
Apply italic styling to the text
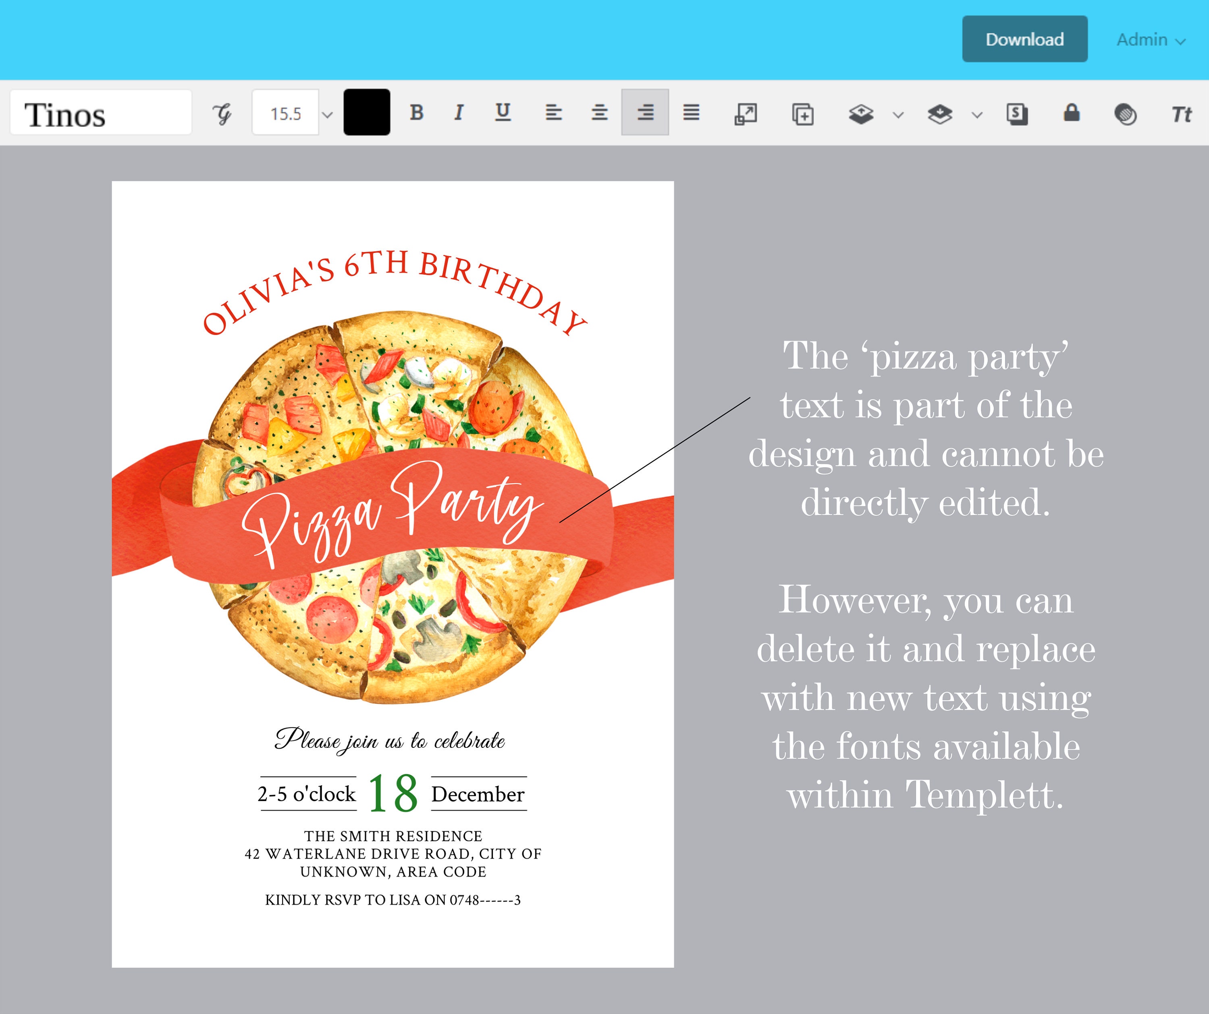[x=459, y=113]
